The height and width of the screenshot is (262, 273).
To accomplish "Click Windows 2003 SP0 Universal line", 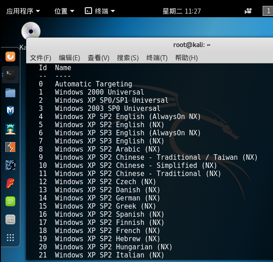I will pos(107,109).
